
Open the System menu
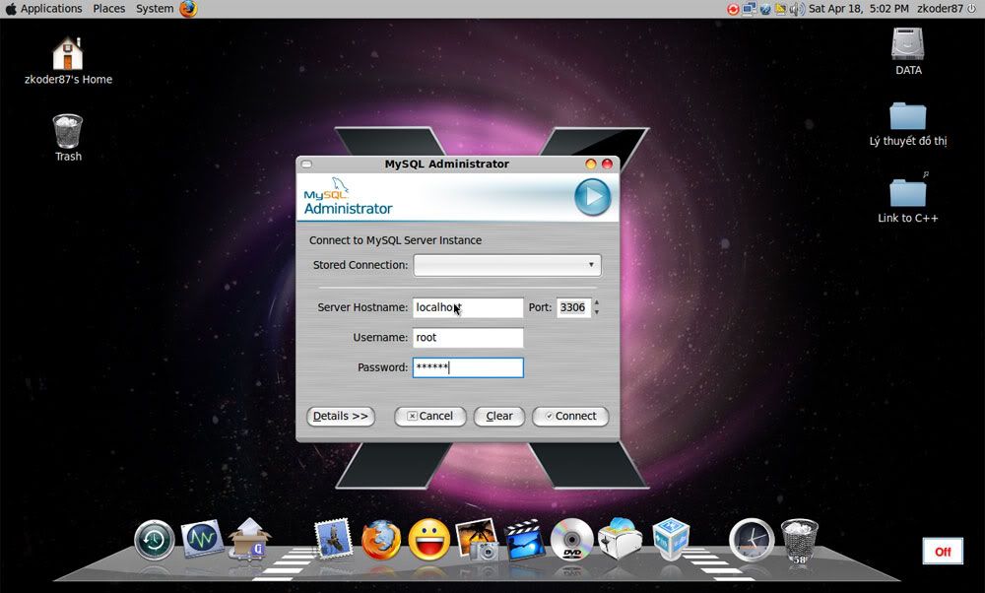[155, 9]
